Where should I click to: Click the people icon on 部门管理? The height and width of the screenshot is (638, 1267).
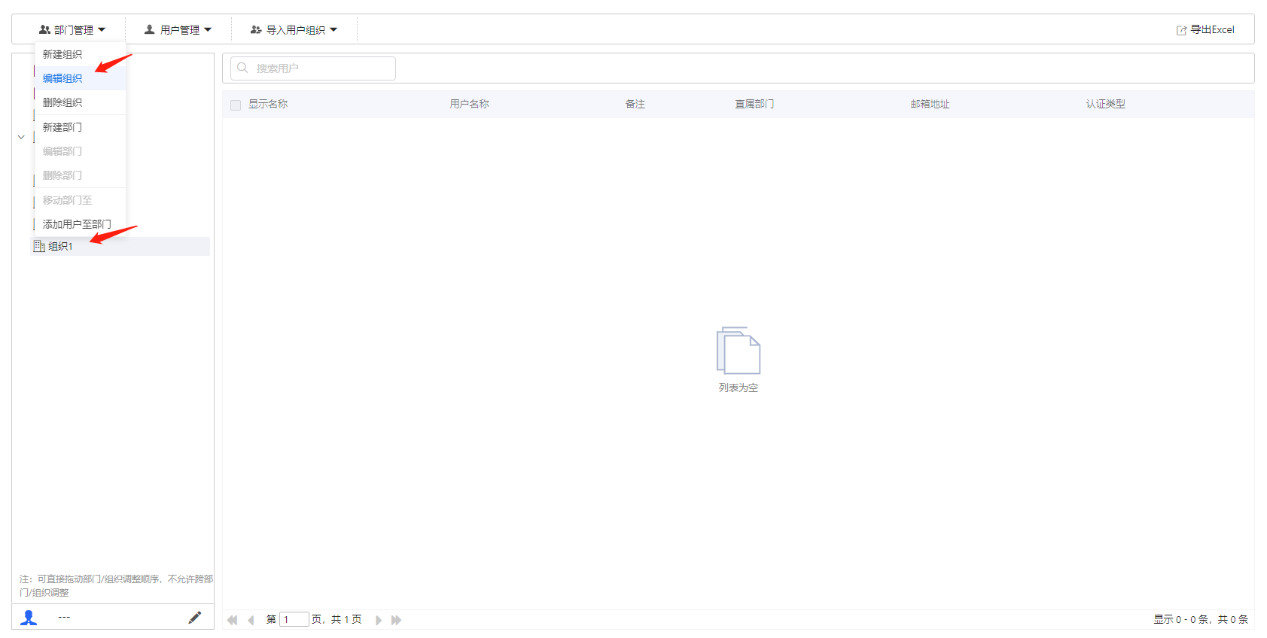point(44,30)
